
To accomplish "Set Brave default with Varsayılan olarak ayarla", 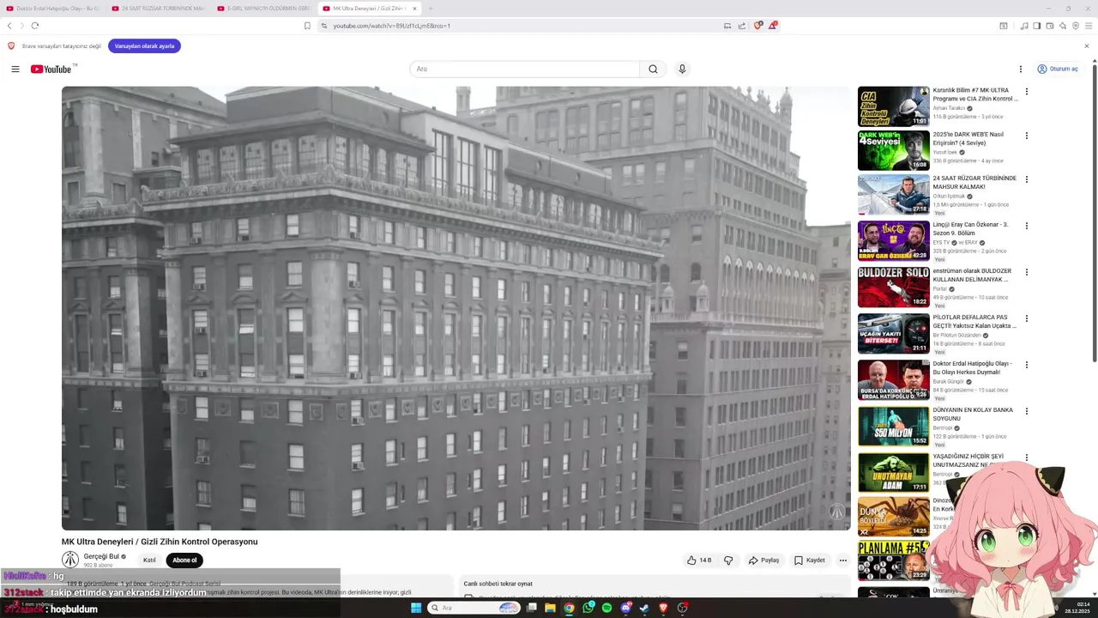I will coord(144,45).
